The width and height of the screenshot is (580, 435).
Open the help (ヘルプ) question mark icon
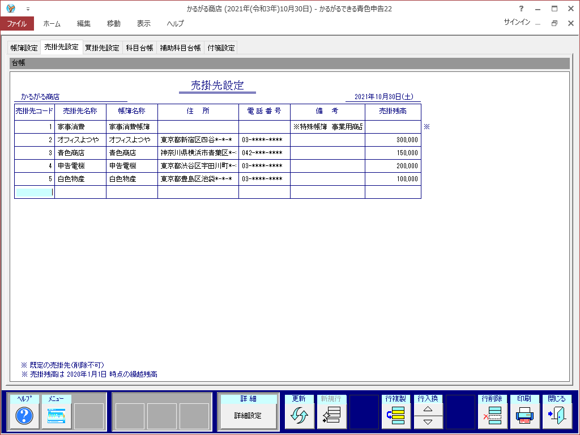(x=24, y=415)
